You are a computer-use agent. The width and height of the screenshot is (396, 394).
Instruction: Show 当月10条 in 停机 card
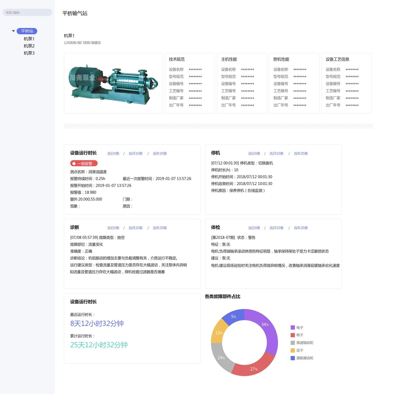(x=276, y=153)
